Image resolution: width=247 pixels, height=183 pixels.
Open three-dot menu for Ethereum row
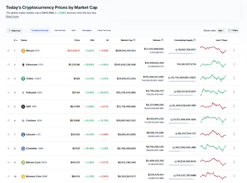pyautogui.click(x=234, y=64)
